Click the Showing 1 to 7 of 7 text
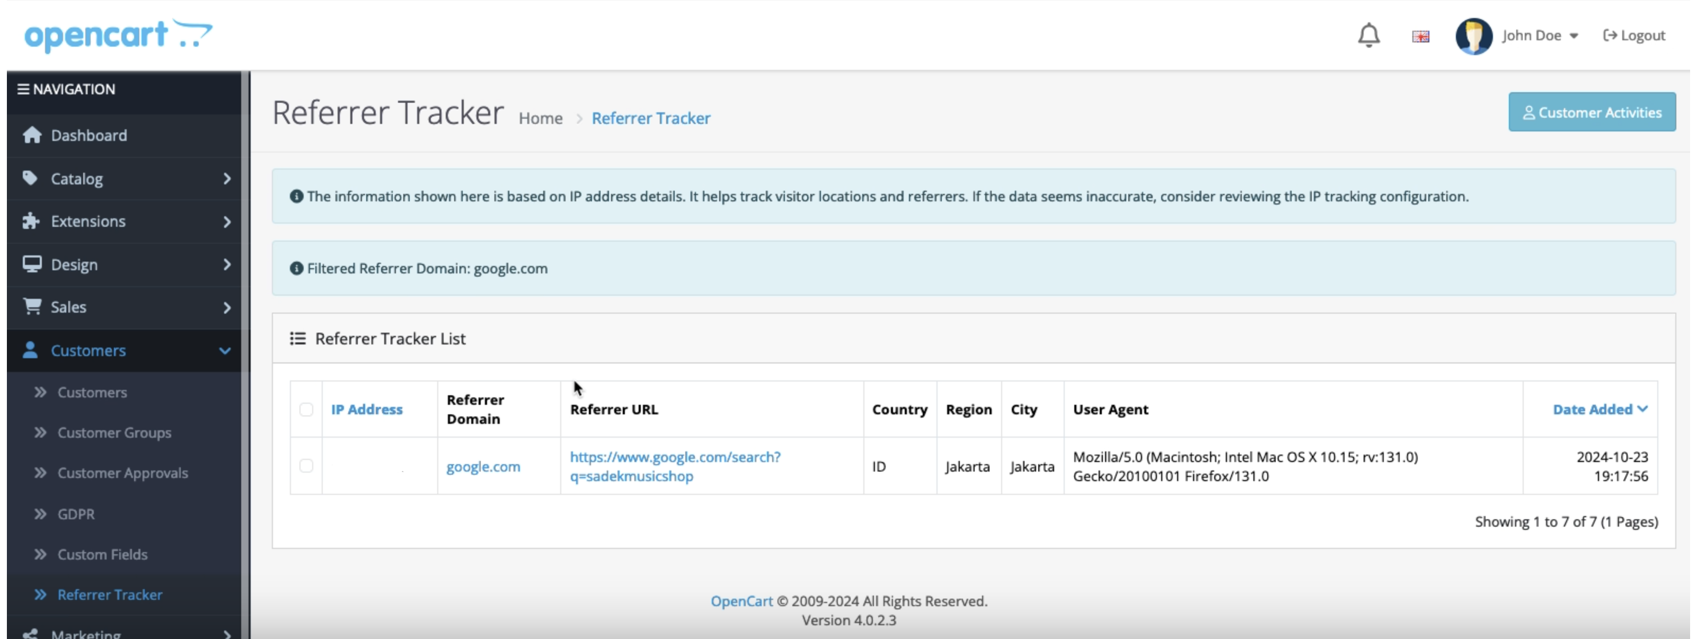 1566,522
